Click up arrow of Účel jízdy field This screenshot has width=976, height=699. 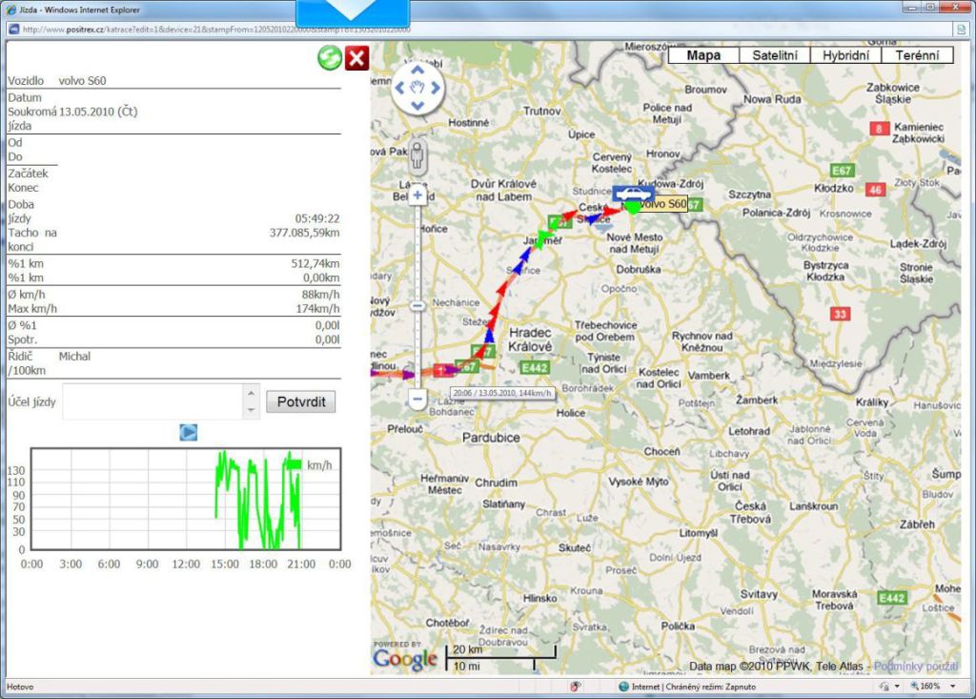(x=251, y=393)
